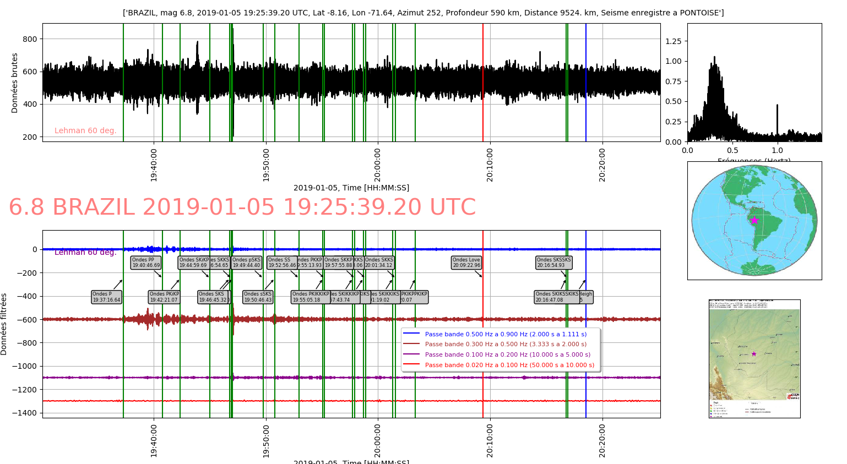The image size is (847, 464).
Task: Click the frequency spectrum peak in right plot
Action: click(x=714, y=58)
